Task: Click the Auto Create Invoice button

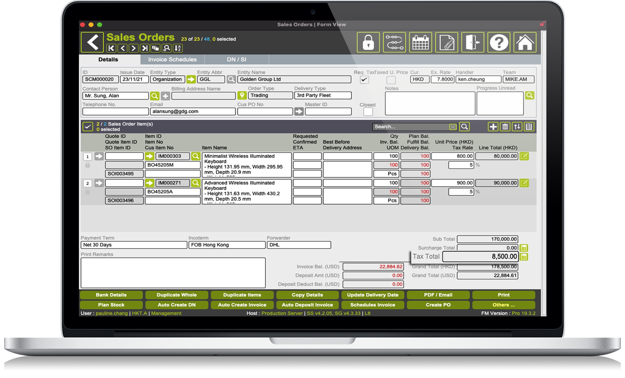Action: (x=242, y=305)
